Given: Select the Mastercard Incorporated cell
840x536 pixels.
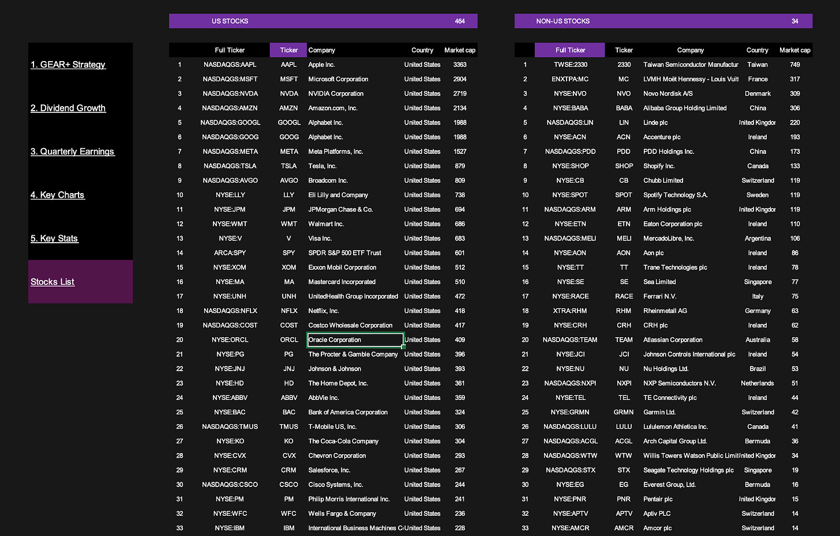Looking at the screenshot, I should point(342,282).
